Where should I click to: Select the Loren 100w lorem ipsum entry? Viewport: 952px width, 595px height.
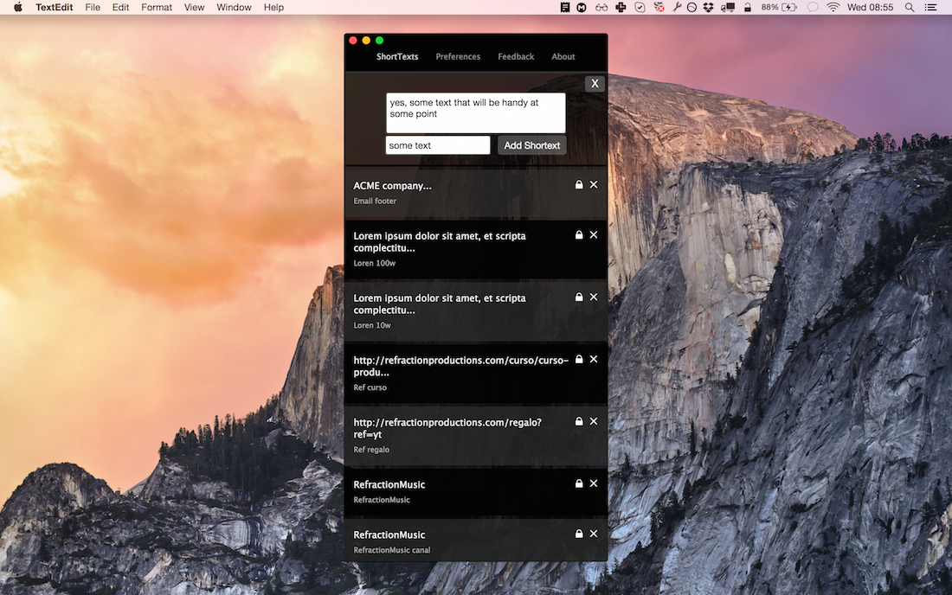476,249
